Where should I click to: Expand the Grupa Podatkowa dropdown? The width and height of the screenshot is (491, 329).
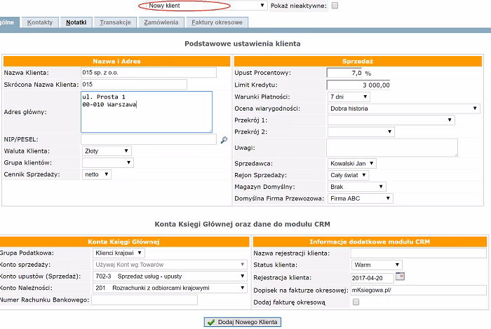(119, 253)
